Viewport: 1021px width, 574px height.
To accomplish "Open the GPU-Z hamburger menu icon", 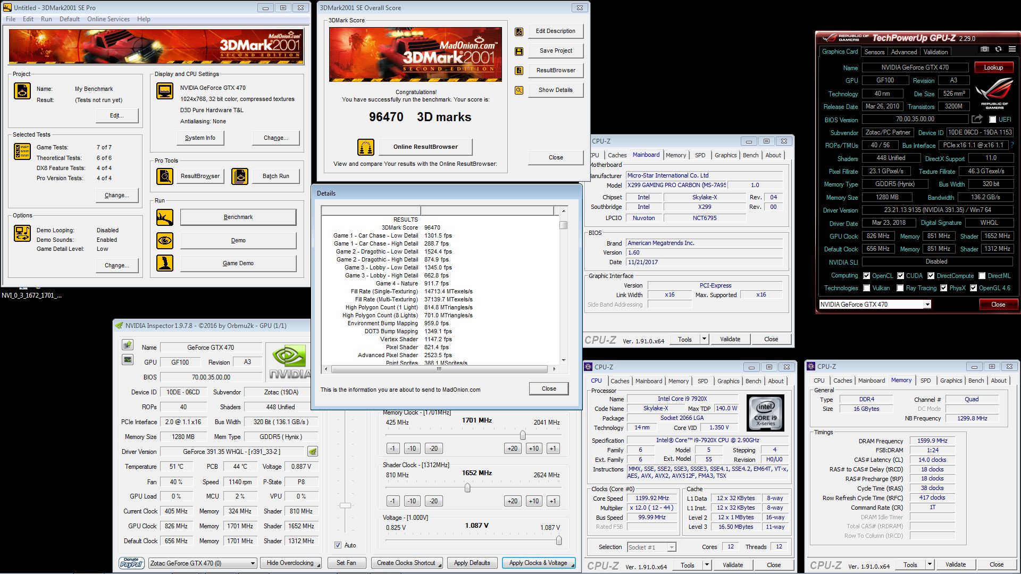I will coord(1012,49).
